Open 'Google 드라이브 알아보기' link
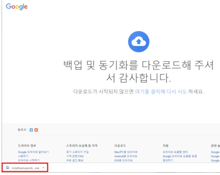Viewport: 220px width, 175px height. coord(34,152)
